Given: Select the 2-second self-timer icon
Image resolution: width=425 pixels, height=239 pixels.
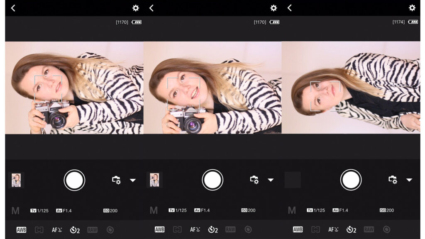Looking at the screenshot, I should [x=75, y=229].
